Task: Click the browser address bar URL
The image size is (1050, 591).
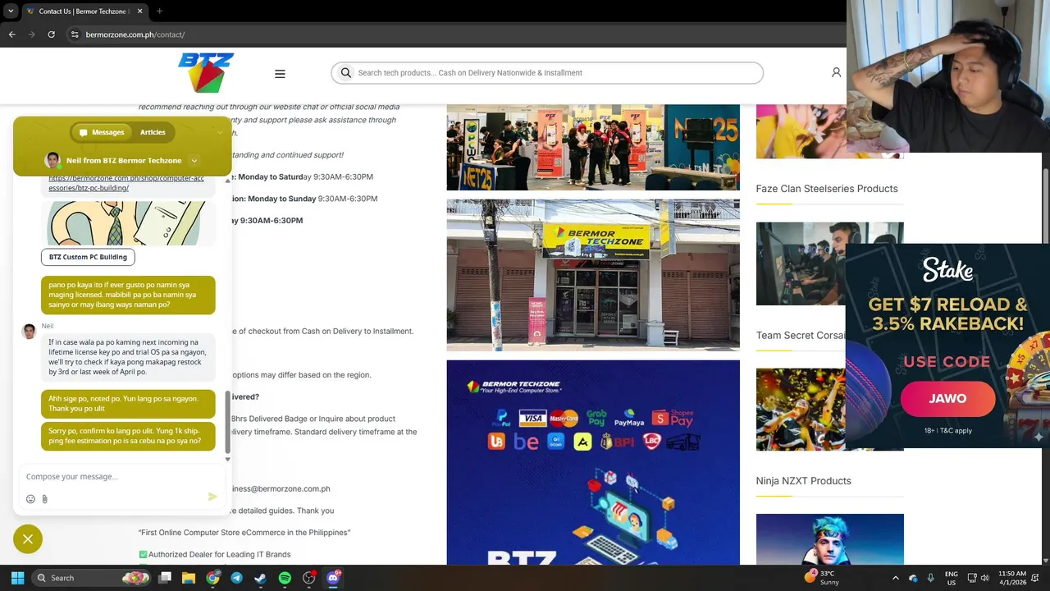Action: coord(135,34)
